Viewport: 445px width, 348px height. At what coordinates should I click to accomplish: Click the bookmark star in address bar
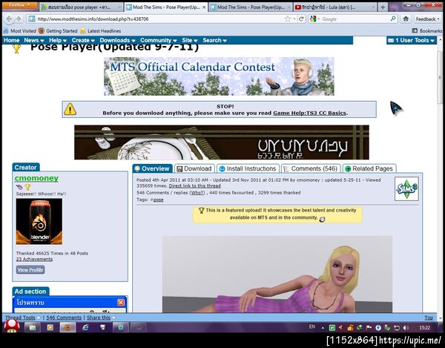click(288, 19)
